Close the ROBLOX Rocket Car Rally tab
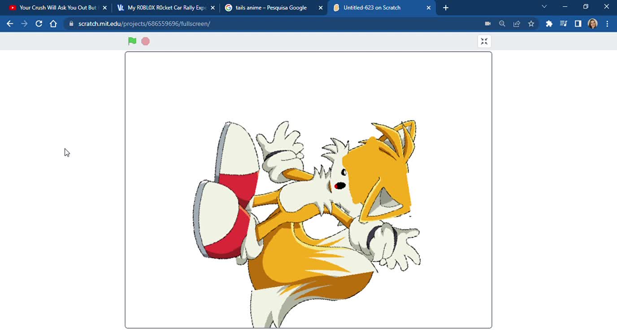The height and width of the screenshot is (330, 617). (x=213, y=8)
